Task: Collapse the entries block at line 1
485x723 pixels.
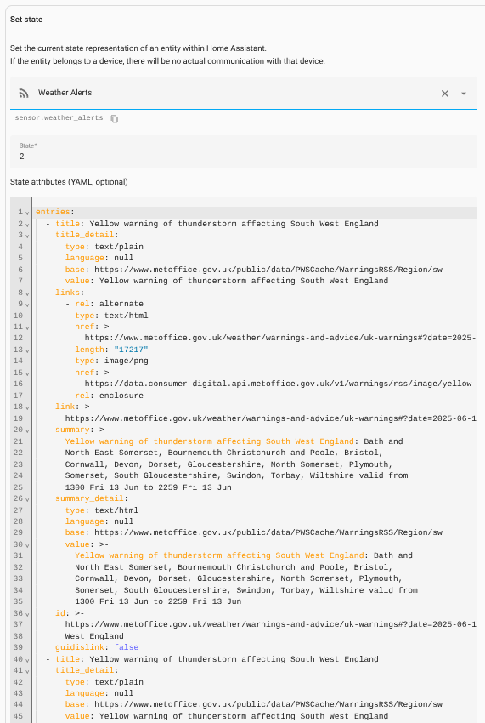Action: (x=27, y=213)
